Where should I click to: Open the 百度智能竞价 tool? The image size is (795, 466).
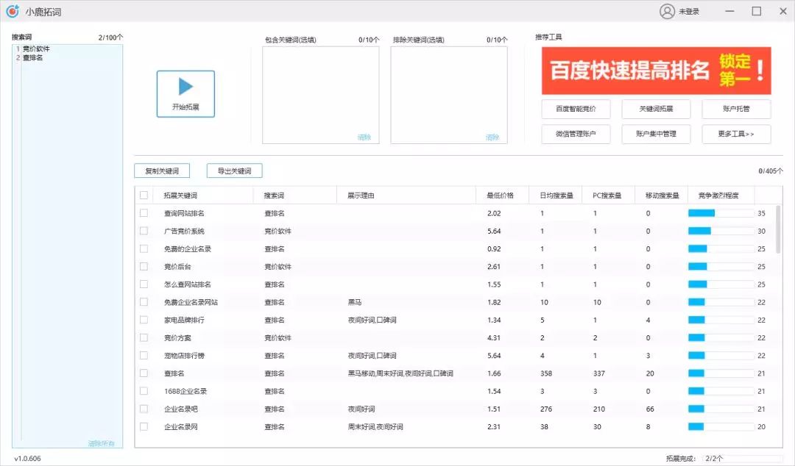[576, 108]
